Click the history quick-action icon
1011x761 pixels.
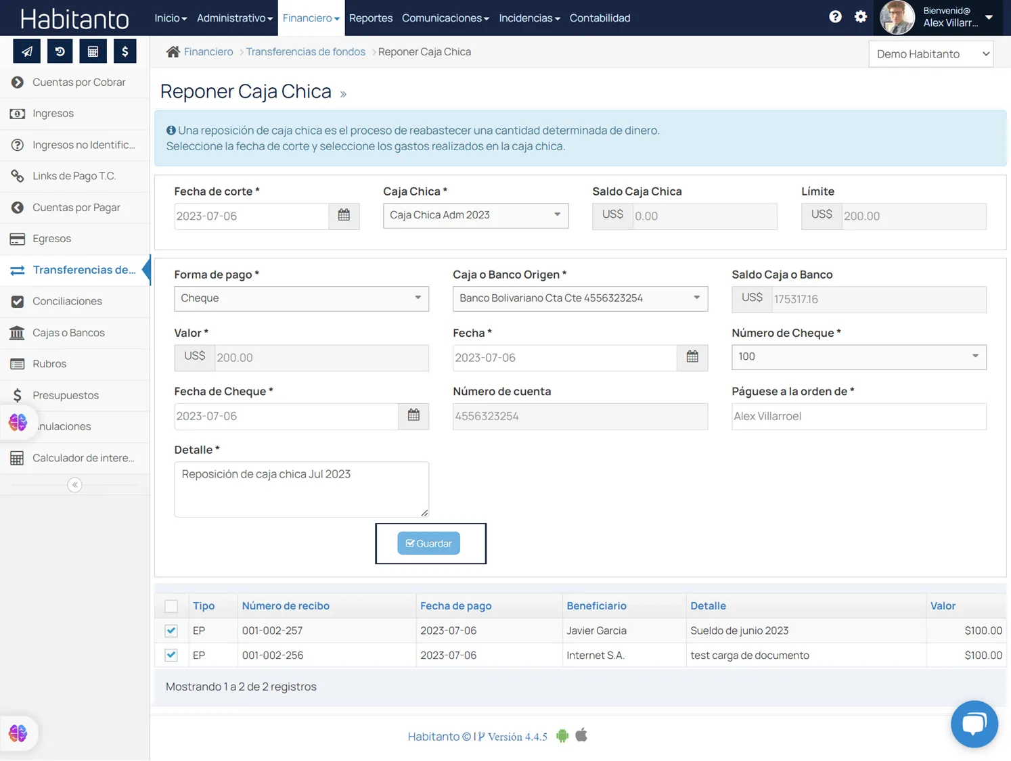(x=60, y=51)
